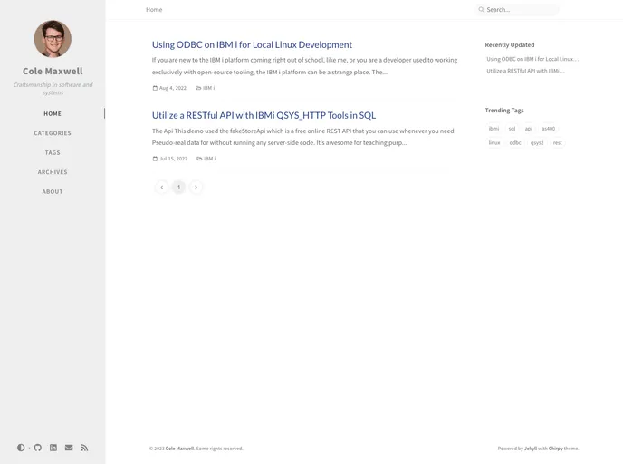This screenshot has height=464, width=623.
Task: Open the Categories sidebar menu item
Action: tap(53, 133)
